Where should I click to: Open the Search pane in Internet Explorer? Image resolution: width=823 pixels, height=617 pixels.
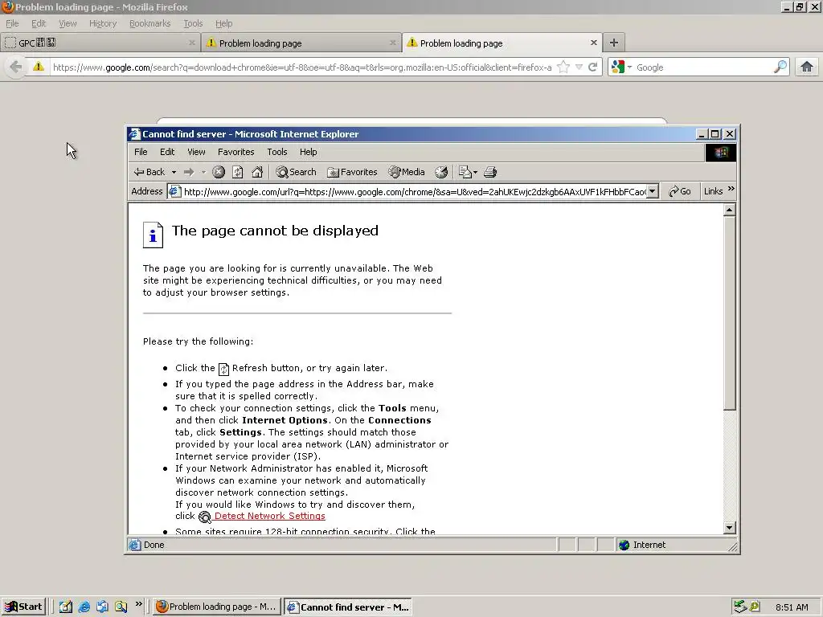tap(297, 172)
